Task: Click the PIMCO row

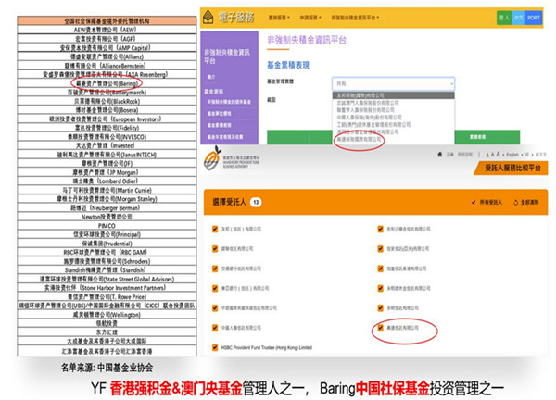Action: click(x=107, y=225)
